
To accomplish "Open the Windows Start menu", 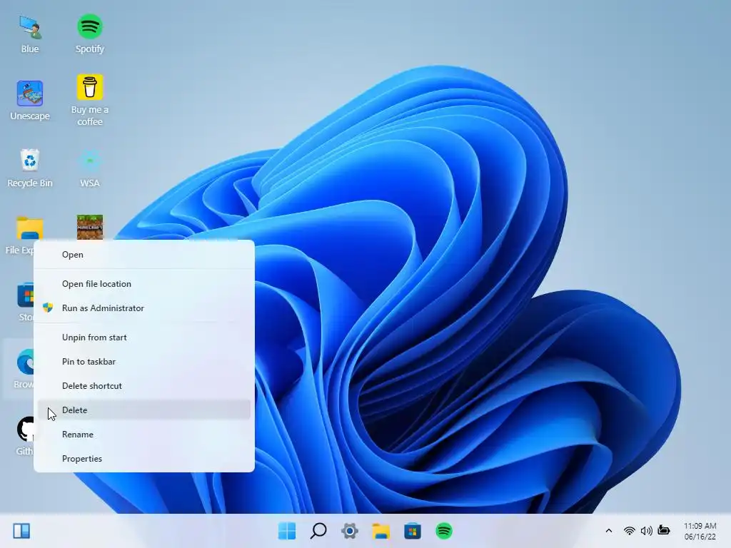I will [287, 531].
